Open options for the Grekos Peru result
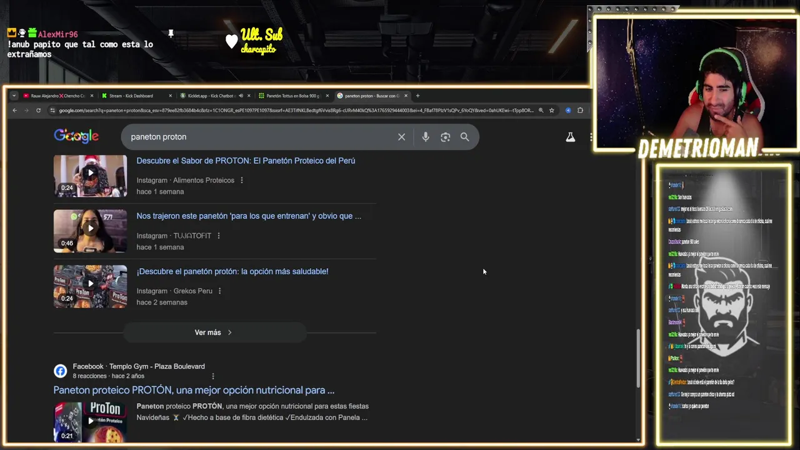The image size is (800, 450). 220,291
